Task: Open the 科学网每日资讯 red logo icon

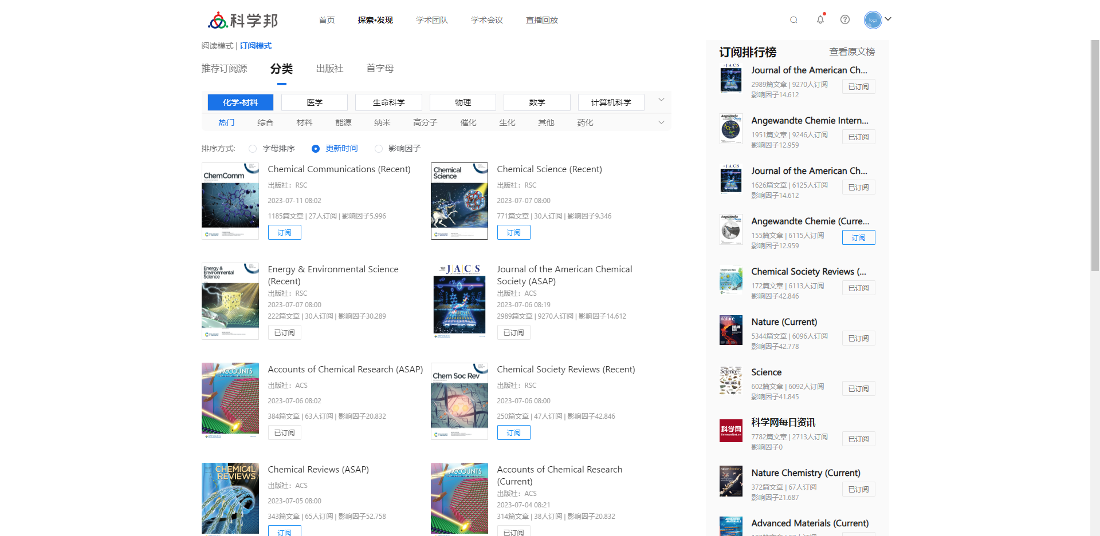Action: point(730,431)
